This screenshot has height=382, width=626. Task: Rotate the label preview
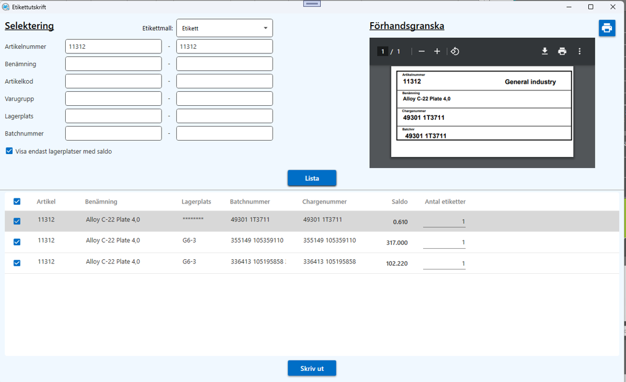(x=455, y=51)
